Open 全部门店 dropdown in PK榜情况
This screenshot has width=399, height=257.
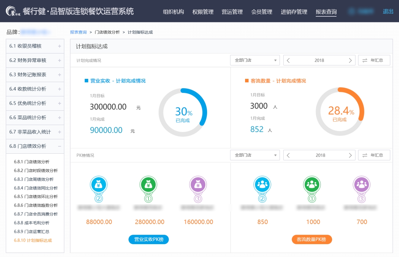click(255, 155)
